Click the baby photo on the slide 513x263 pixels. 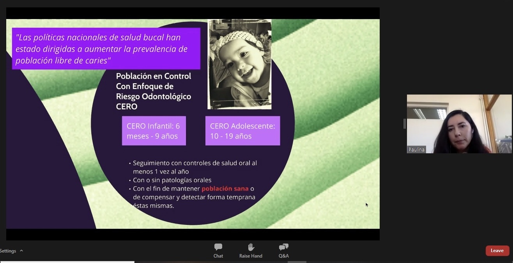click(x=239, y=64)
